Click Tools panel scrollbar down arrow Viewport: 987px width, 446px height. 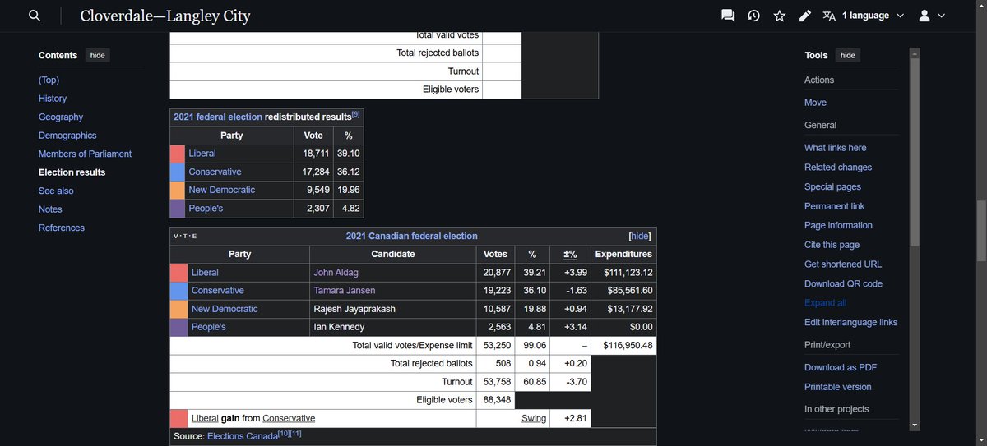(914, 425)
